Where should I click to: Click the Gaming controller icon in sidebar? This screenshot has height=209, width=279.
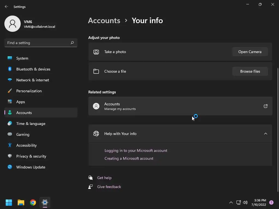click(x=10, y=134)
